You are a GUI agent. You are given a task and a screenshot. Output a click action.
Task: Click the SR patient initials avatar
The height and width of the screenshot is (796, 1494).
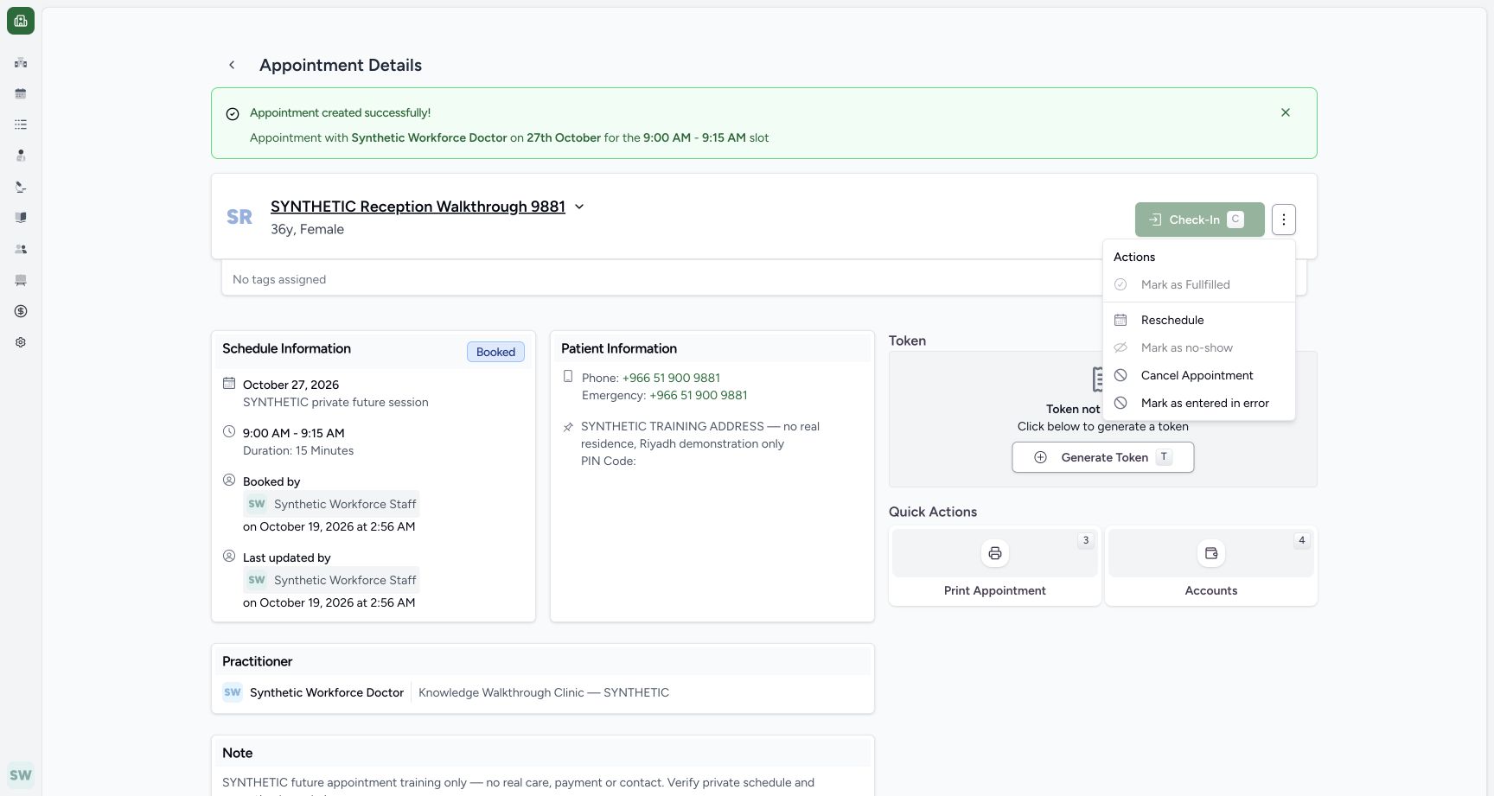[239, 217]
